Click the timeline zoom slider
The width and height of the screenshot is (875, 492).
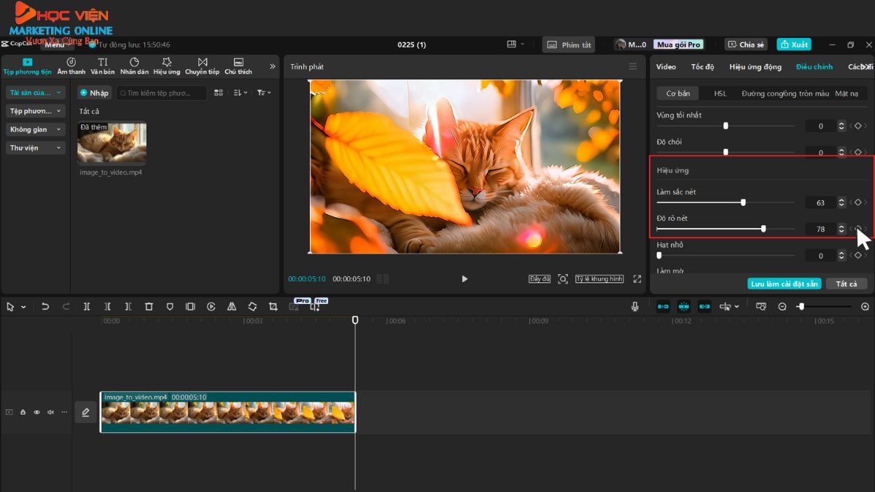click(x=825, y=307)
